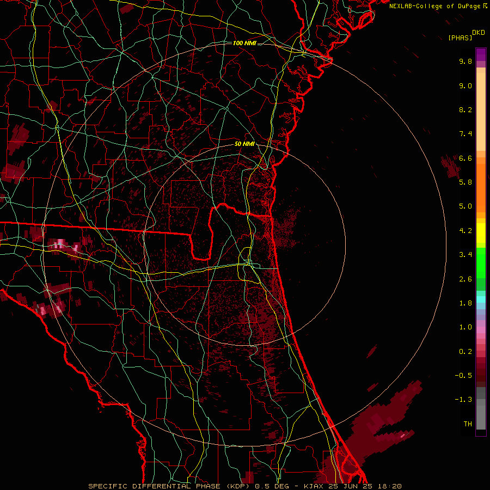
Task: Click the 50 NMI range ring label
Action: [244, 144]
